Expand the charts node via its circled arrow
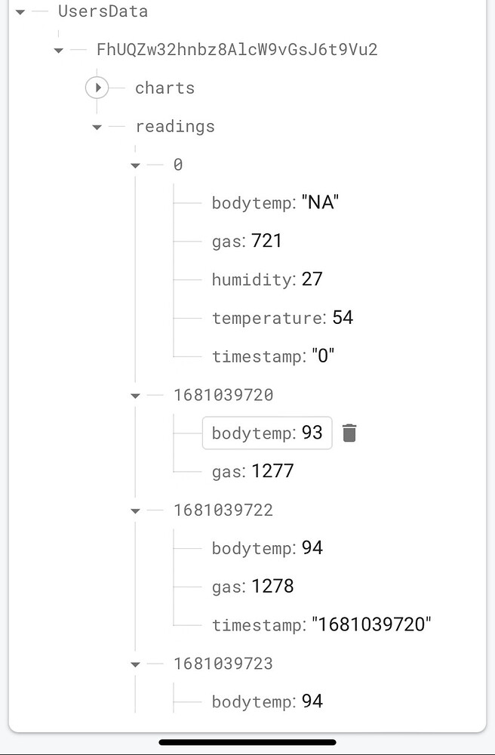This screenshot has height=755, width=495. coord(97,88)
